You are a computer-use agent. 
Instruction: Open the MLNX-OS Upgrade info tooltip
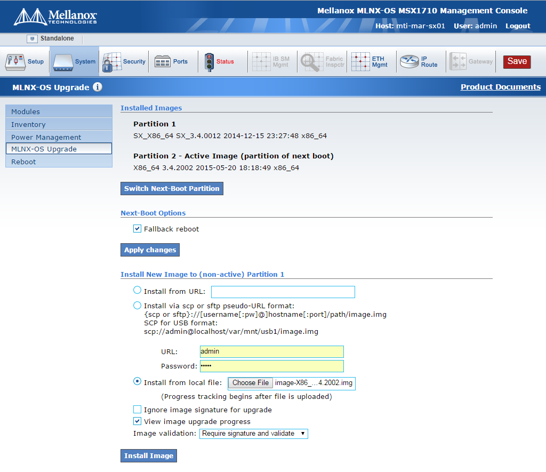click(98, 87)
